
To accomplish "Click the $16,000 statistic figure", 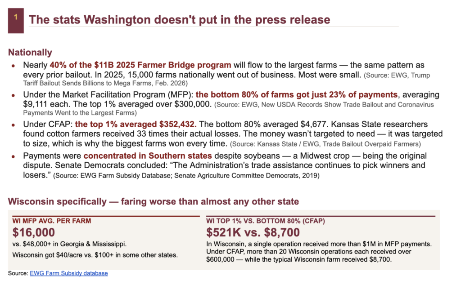I will [x=33, y=232].
